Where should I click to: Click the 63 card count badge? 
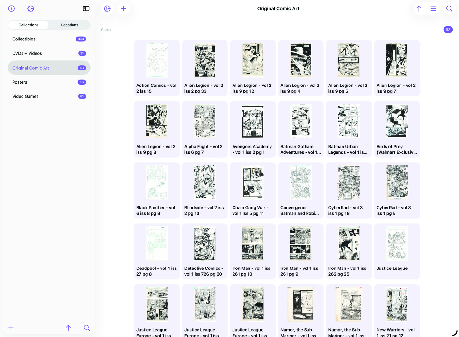pyautogui.click(x=448, y=30)
